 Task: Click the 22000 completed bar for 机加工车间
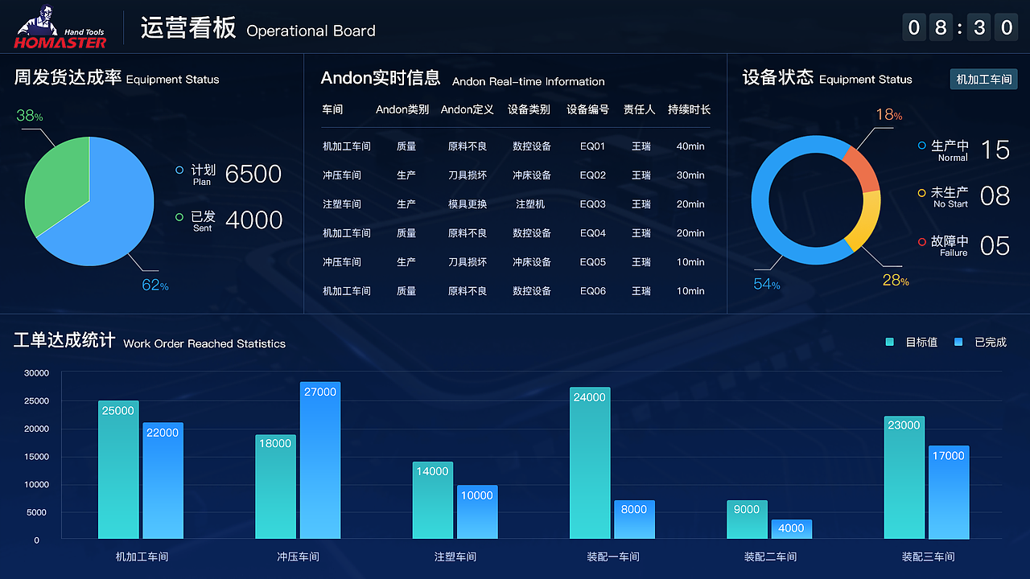tap(163, 481)
